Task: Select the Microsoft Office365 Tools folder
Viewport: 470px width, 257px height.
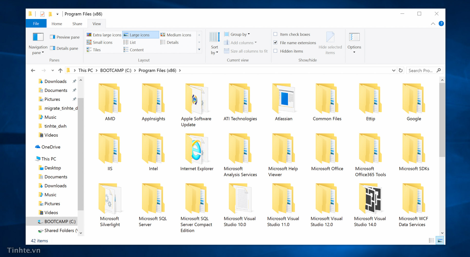Action: tap(370, 155)
